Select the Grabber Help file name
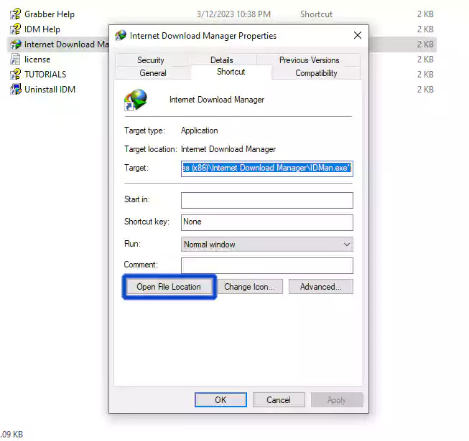 50,14
